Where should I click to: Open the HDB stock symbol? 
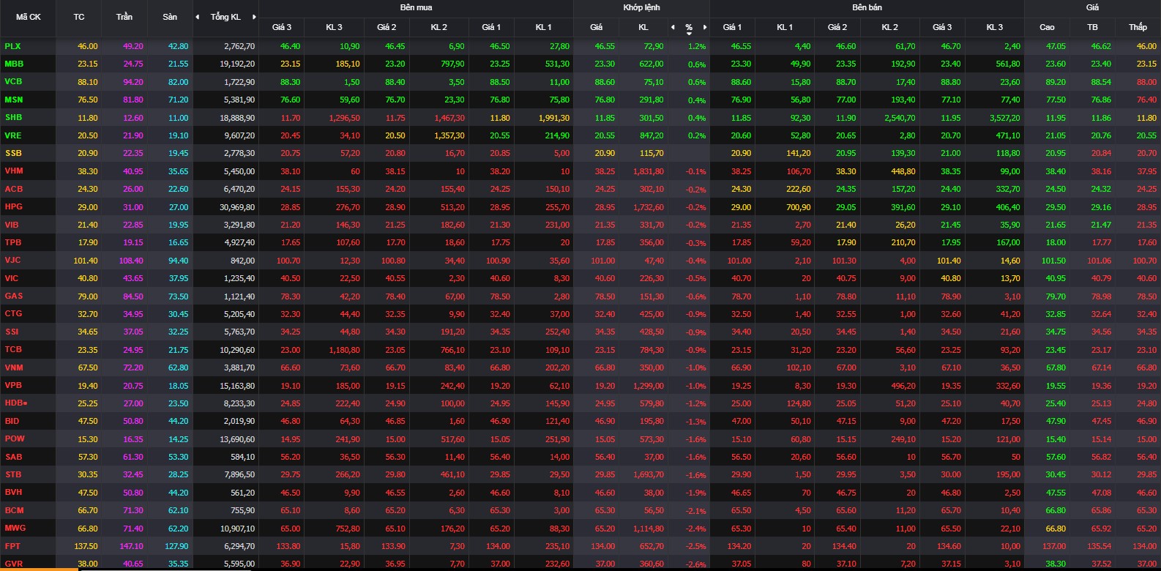point(14,403)
